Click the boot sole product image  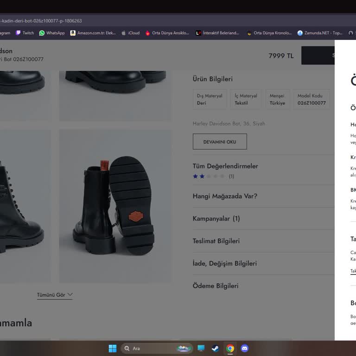[x=115, y=206]
